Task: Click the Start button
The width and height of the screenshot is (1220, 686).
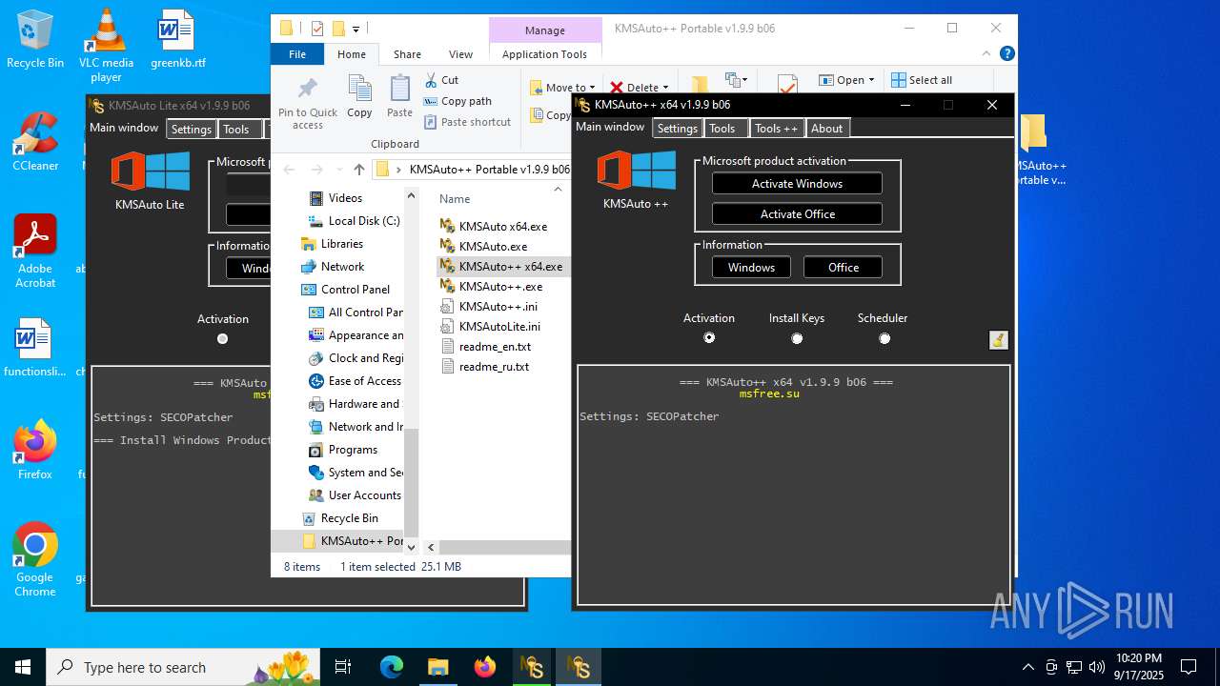Action: [x=23, y=667]
